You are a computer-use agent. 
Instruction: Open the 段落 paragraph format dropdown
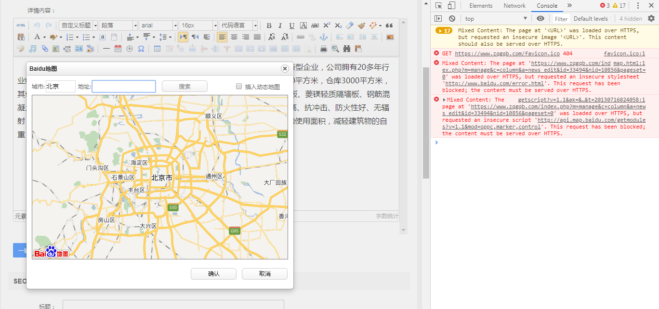[x=119, y=26]
